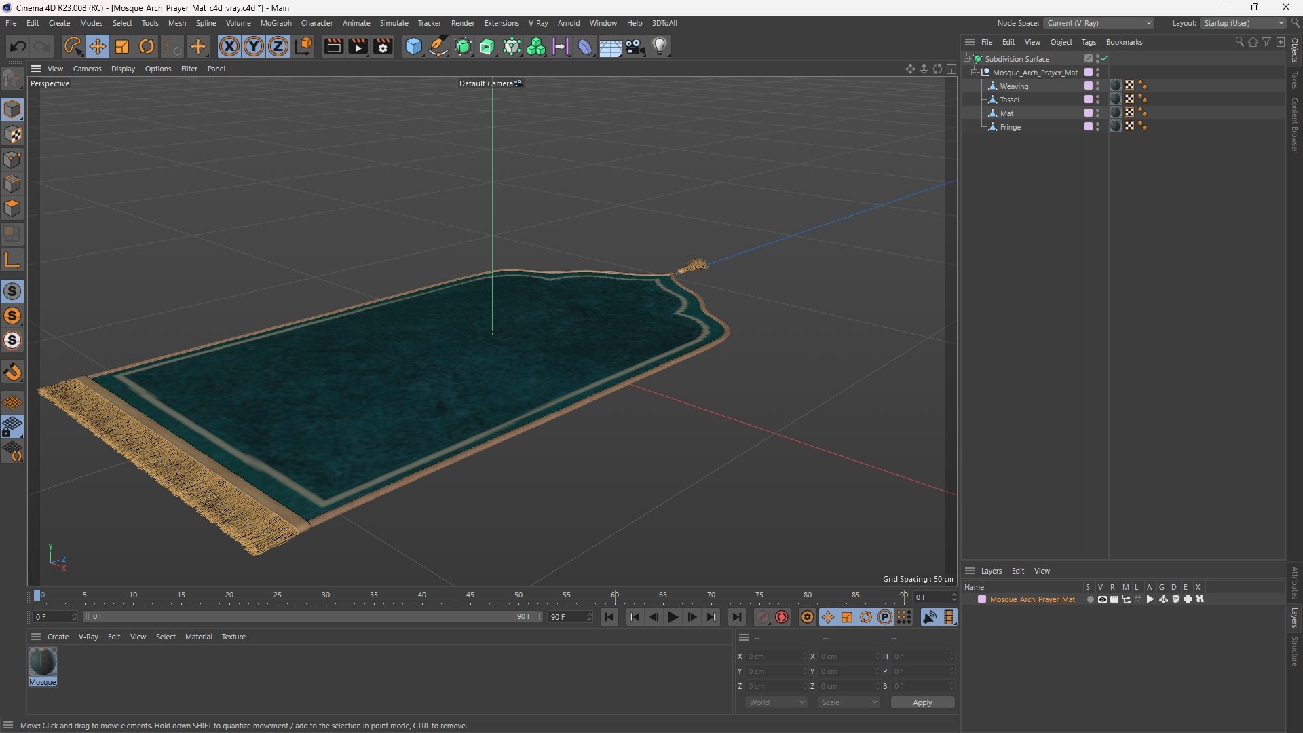
Task: Open the viewport Cameras menu
Action: point(87,69)
